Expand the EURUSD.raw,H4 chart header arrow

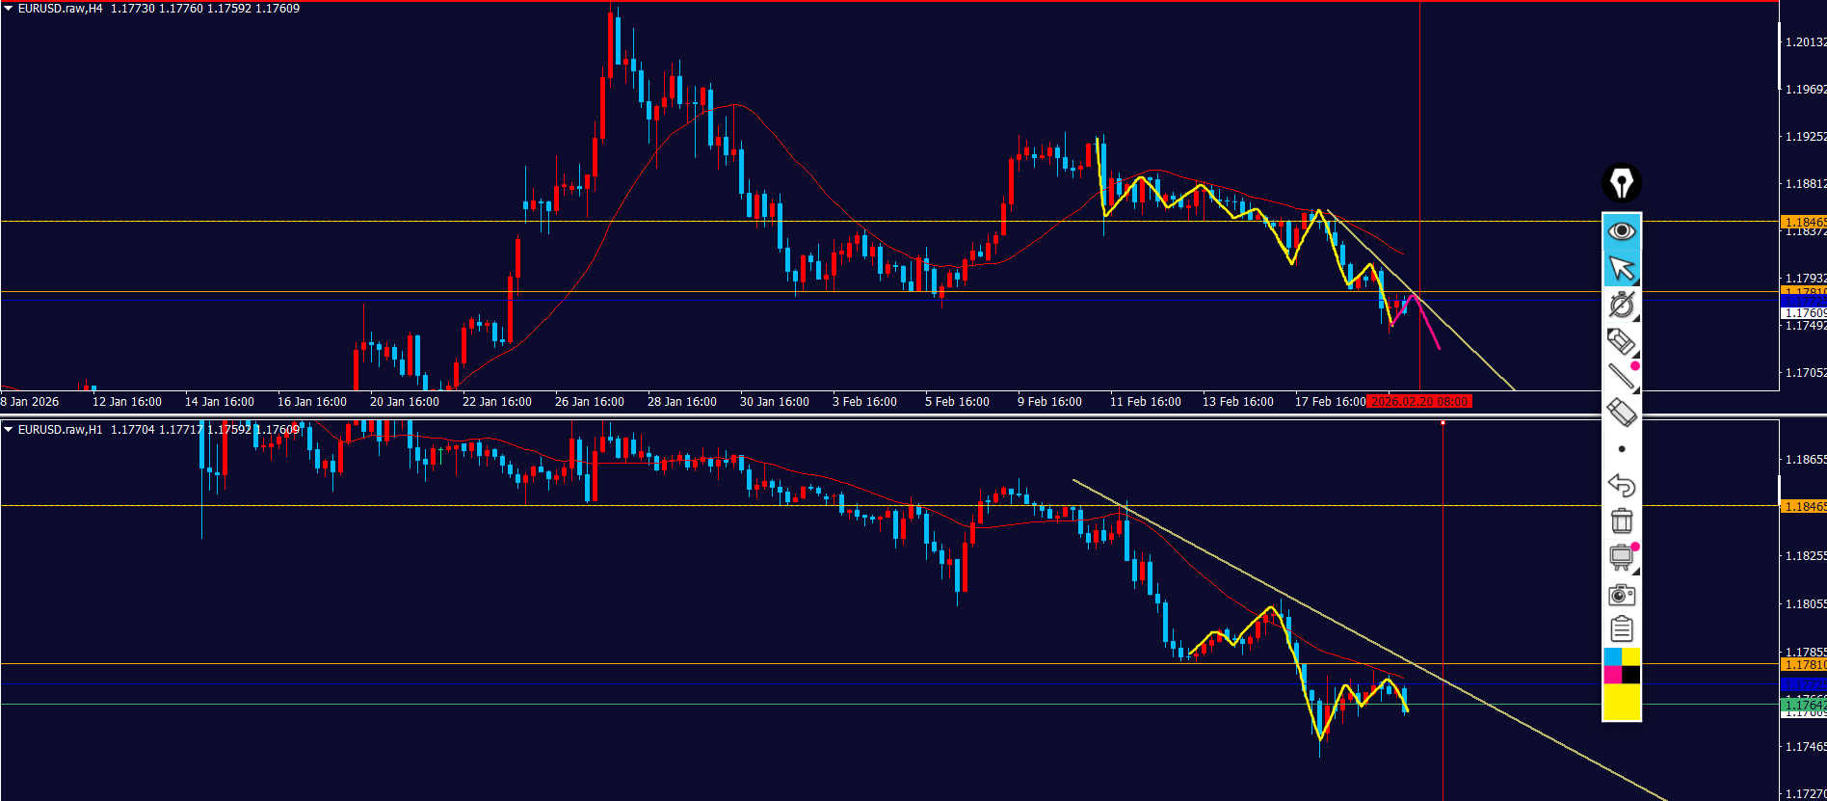(x=9, y=9)
